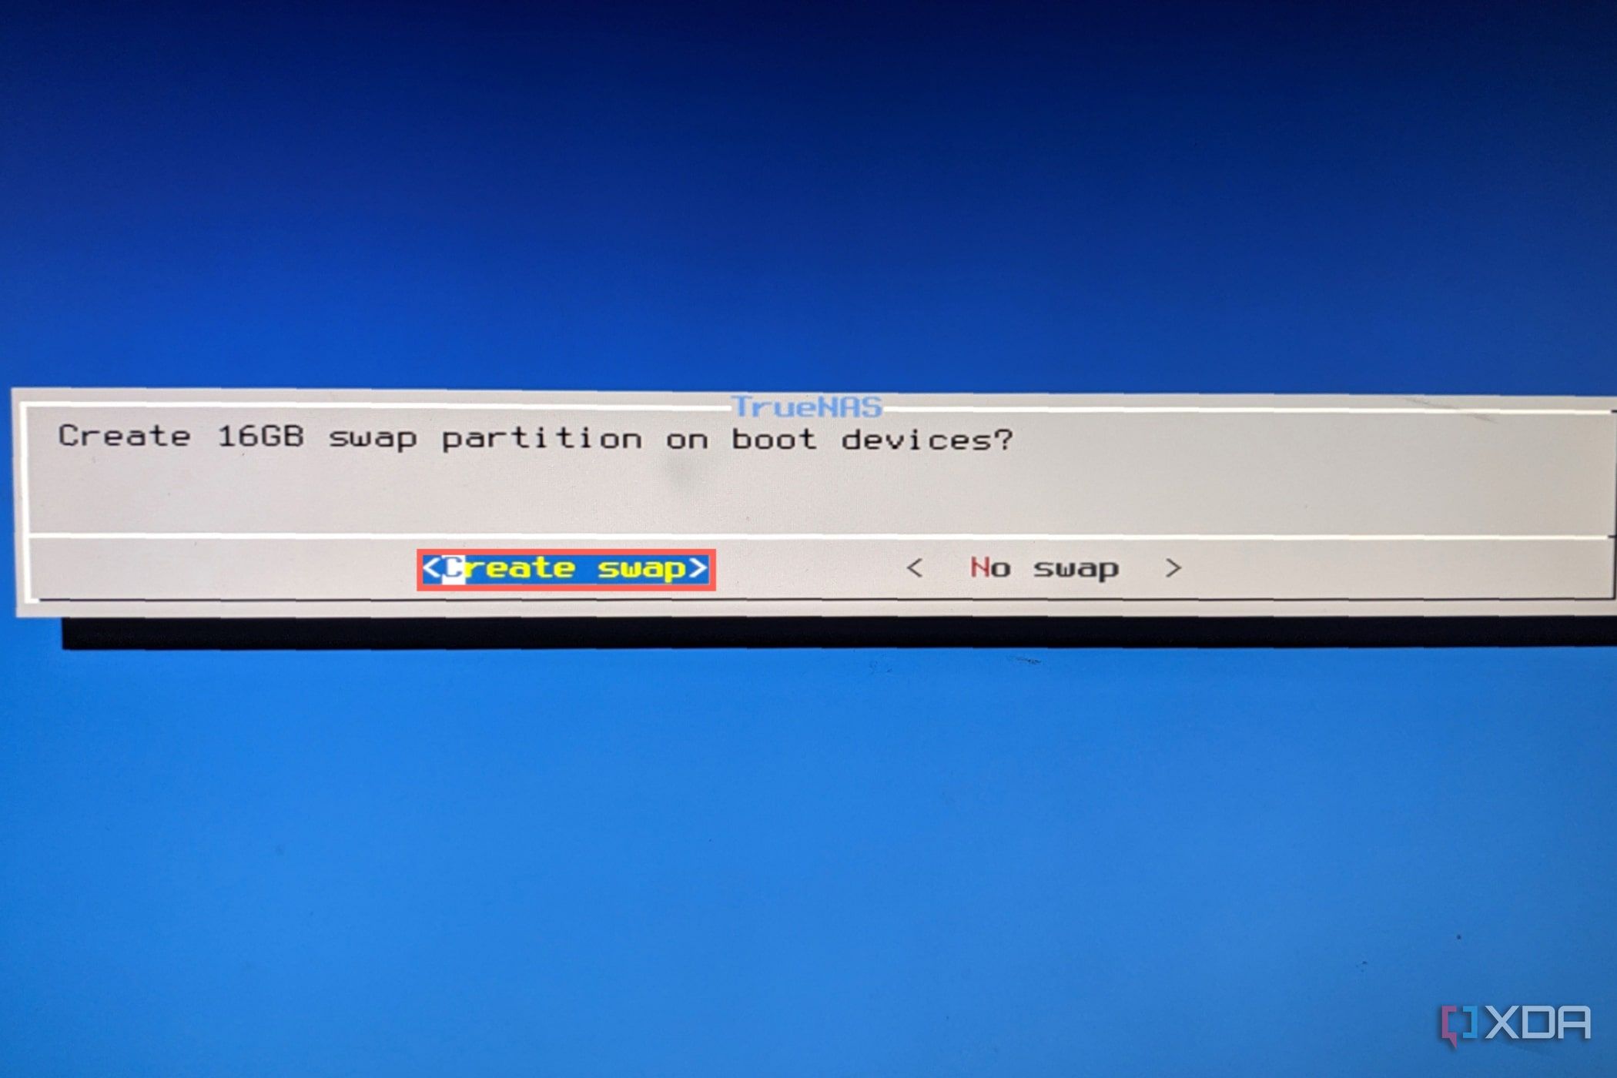Select the Create swap button

pyautogui.click(x=566, y=569)
